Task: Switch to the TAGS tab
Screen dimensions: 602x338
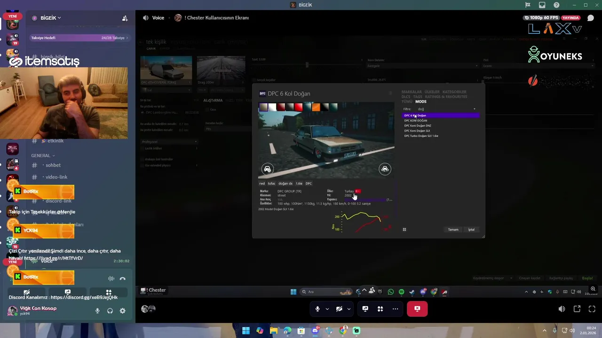Action: (418, 97)
